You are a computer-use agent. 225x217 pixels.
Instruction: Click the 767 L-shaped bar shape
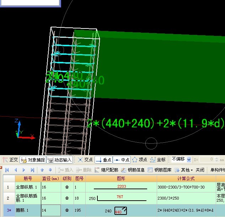(x=118, y=198)
